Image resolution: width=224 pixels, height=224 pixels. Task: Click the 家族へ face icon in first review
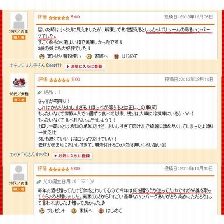click(x=90, y=56)
